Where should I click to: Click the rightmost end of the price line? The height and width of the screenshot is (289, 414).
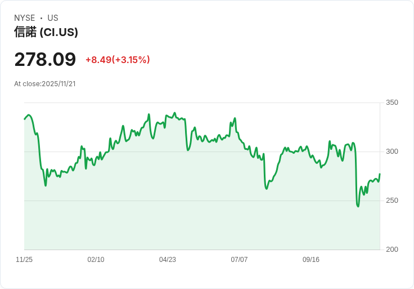coord(380,174)
